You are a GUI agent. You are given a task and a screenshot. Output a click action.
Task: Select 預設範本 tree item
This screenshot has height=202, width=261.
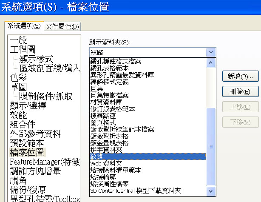27,143
